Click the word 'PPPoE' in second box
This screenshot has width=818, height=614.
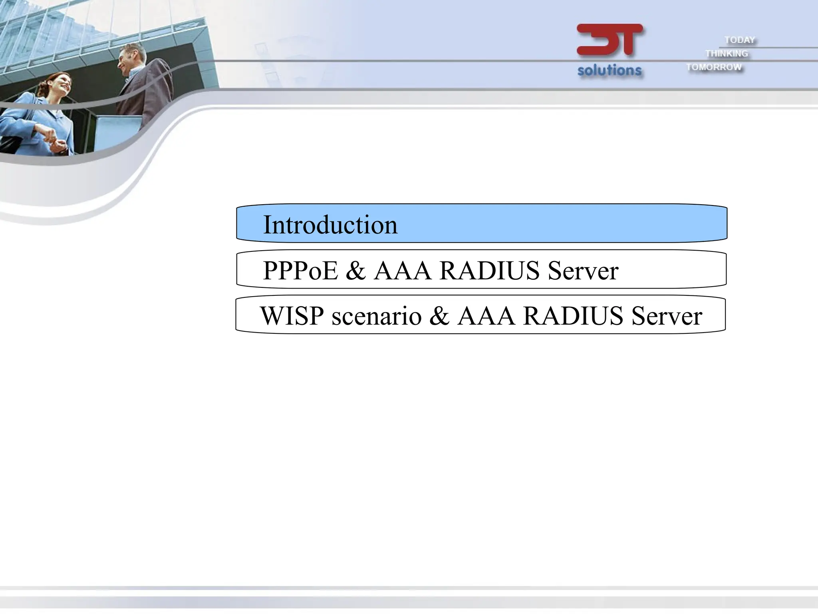300,271
